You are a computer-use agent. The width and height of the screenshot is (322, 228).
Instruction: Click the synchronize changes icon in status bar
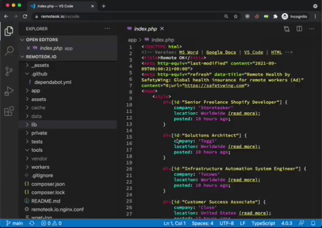(x=32, y=223)
